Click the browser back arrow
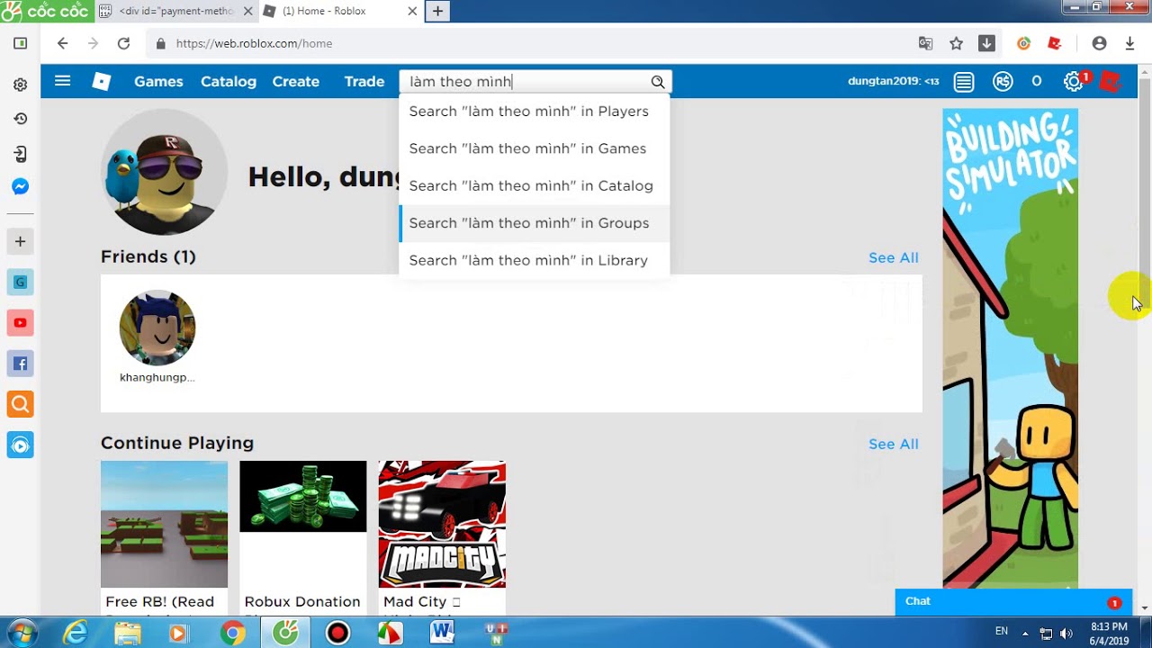This screenshot has width=1152, height=648. [x=62, y=43]
